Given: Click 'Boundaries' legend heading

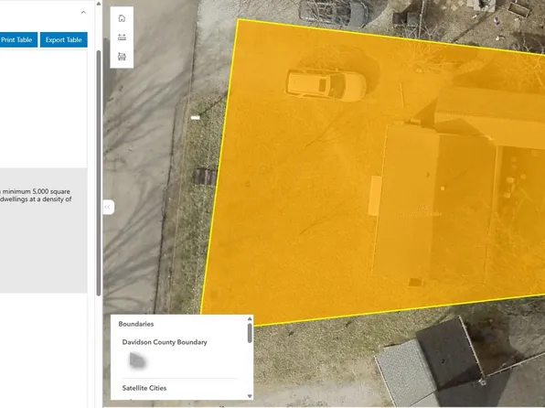Looking at the screenshot, I should pyautogui.click(x=136, y=324).
